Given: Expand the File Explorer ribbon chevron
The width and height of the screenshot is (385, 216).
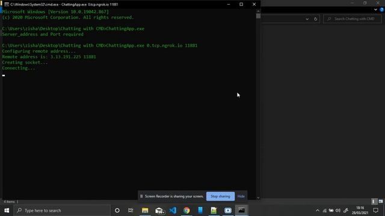Looking at the screenshot, I should [375, 10].
